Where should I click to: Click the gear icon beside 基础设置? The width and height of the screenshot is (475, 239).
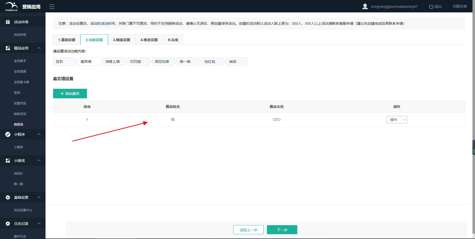[8, 197]
